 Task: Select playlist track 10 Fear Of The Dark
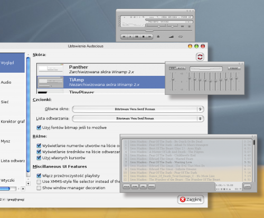[x=187, y=173]
